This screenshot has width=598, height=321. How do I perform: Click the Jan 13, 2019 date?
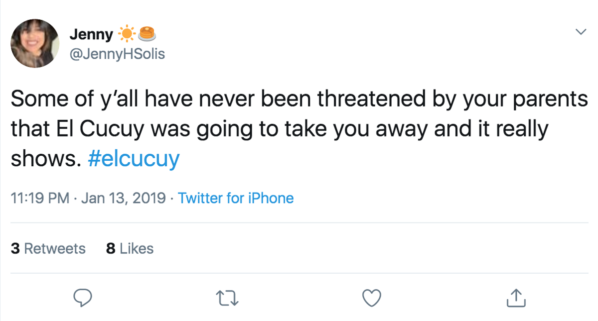[123, 198]
